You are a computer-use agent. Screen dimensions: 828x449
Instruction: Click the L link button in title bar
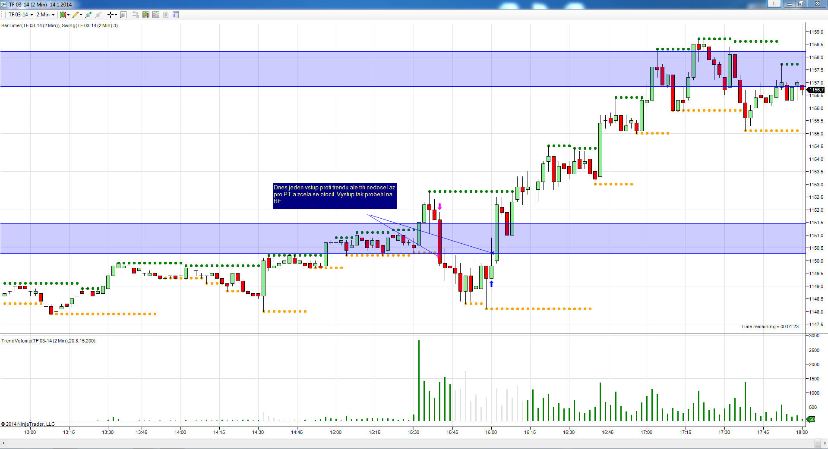pos(774,3)
